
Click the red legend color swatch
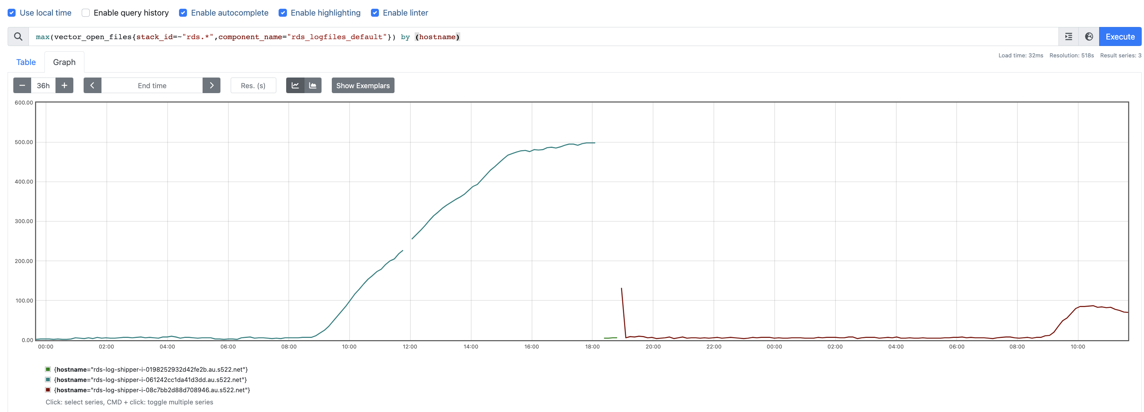[47, 390]
